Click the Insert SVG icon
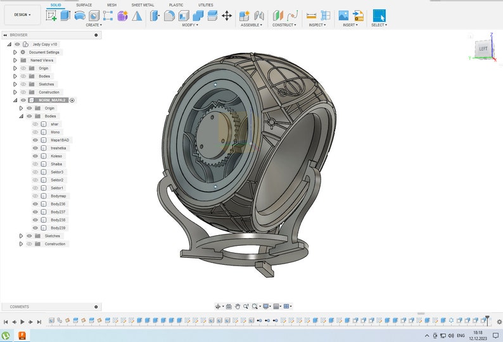The width and height of the screenshot is (503, 342). point(358,15)
